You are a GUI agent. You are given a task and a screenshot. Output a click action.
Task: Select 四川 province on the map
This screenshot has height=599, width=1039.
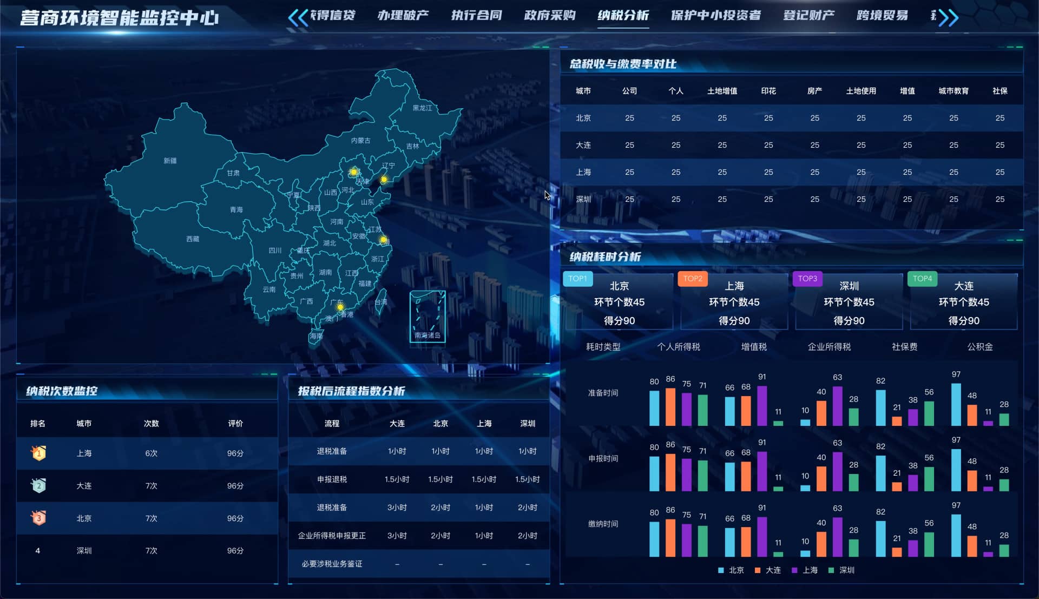pyautogui.click(x=275, y=251)
